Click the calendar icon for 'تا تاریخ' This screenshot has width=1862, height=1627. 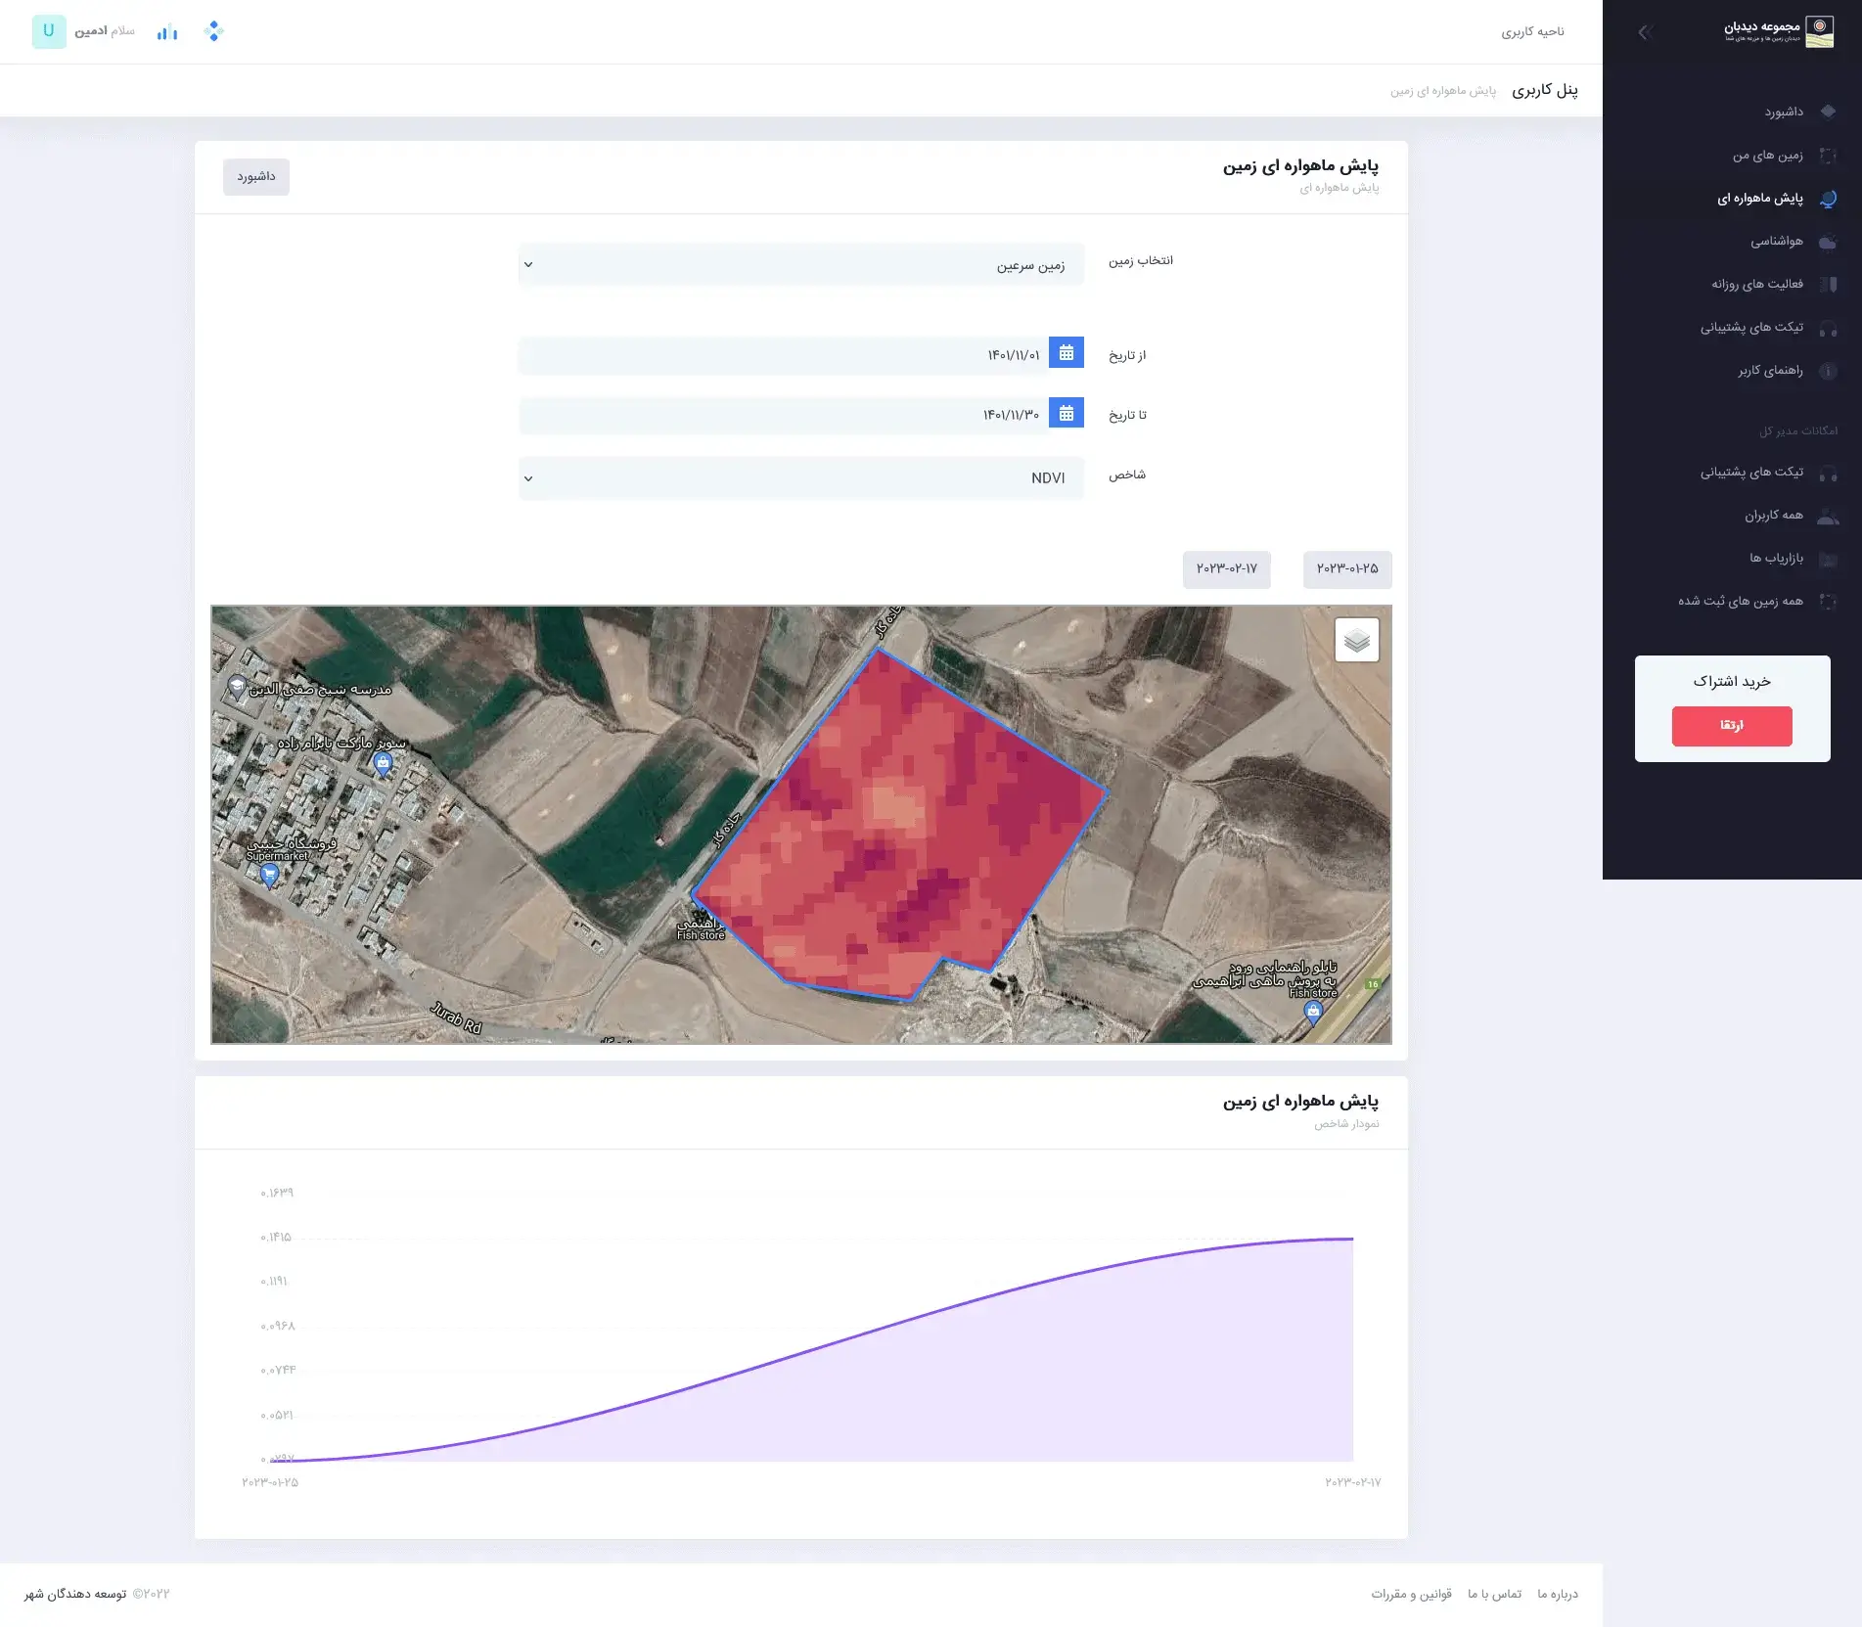[x=1066, y=413]
